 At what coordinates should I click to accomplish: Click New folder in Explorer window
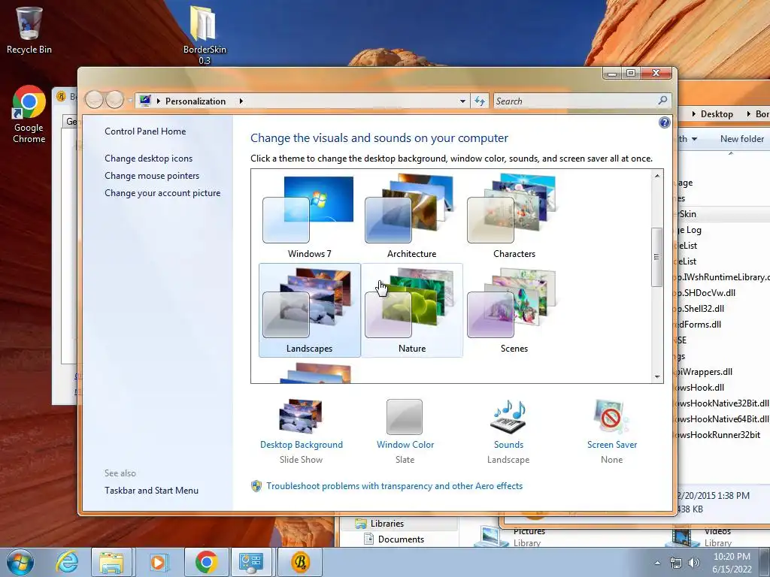pos(742,139)
